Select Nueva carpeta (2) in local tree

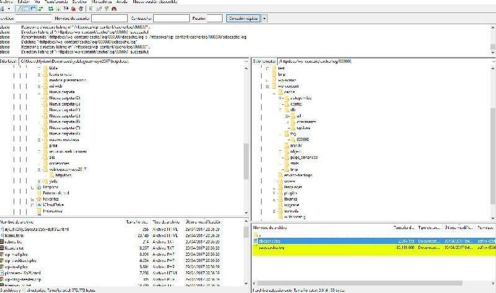click(x=64, y=98)
